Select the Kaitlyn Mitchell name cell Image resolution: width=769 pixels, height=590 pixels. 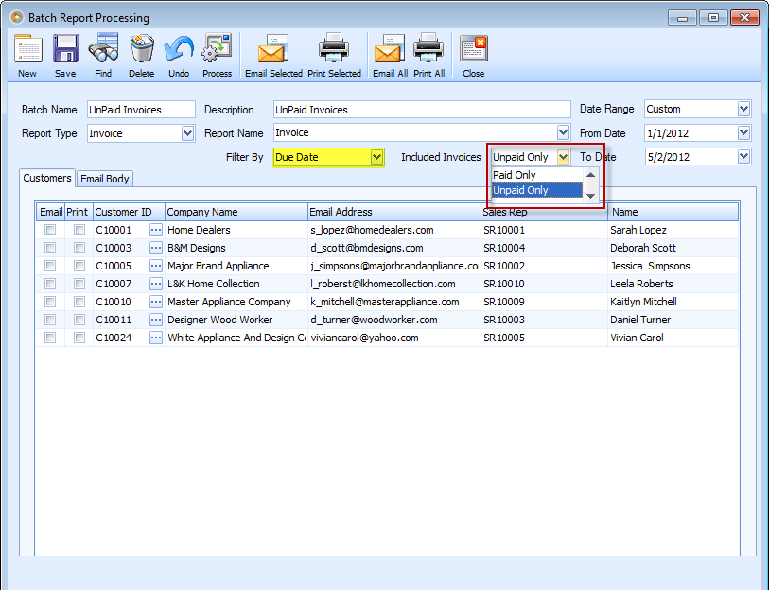tap(673, 302)
